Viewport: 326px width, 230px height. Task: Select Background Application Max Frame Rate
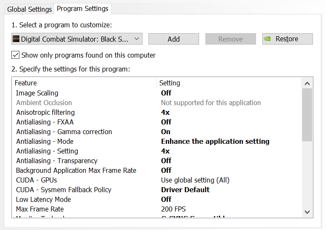click(76, 171)
